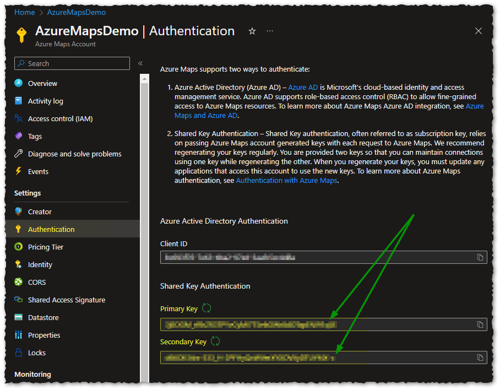Open the more options ellipsis menu

[270, 31]
